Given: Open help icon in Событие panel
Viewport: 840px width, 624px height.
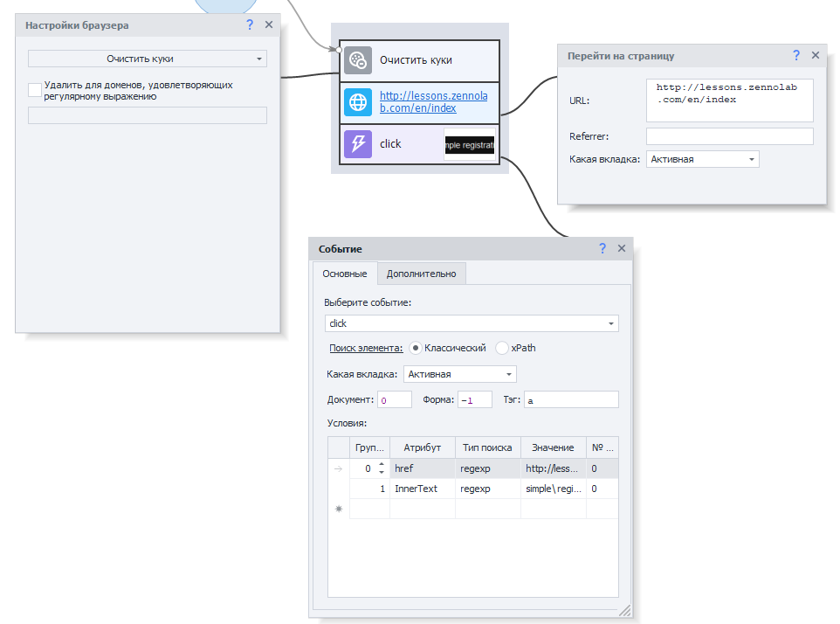Looking at the screenshot, I should click(x=602, y=248).
